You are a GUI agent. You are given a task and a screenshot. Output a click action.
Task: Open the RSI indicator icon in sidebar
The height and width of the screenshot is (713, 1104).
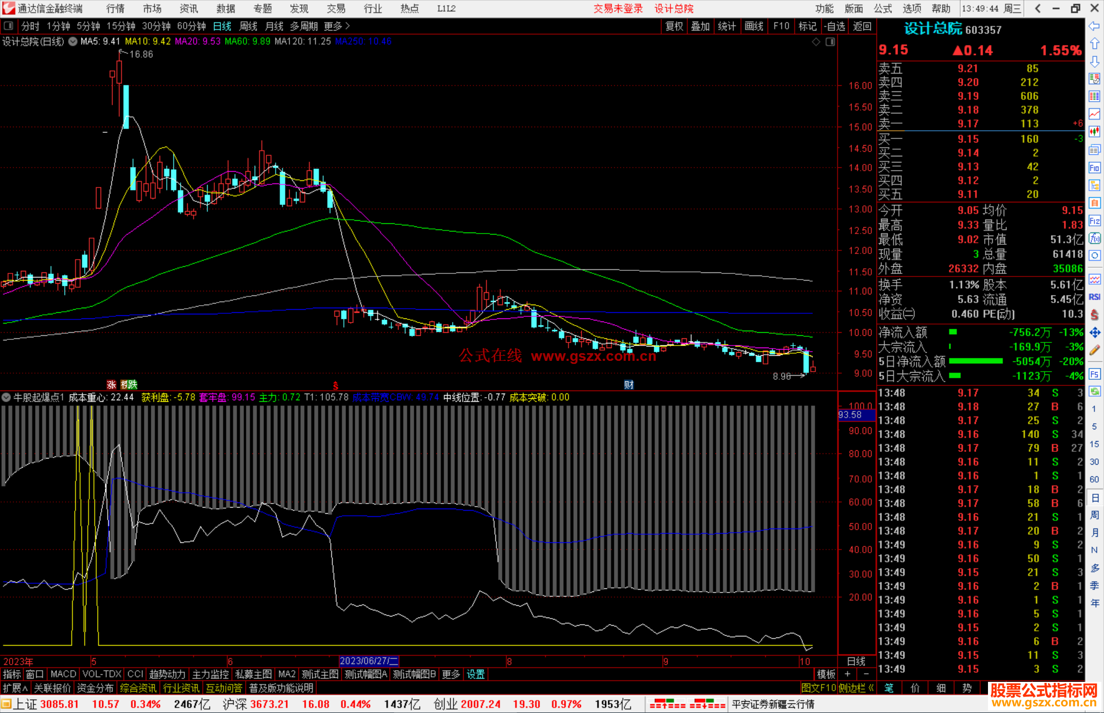(x=1094, y=297)
